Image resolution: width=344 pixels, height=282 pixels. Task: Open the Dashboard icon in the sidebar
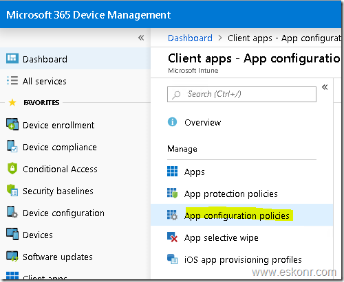12,58
